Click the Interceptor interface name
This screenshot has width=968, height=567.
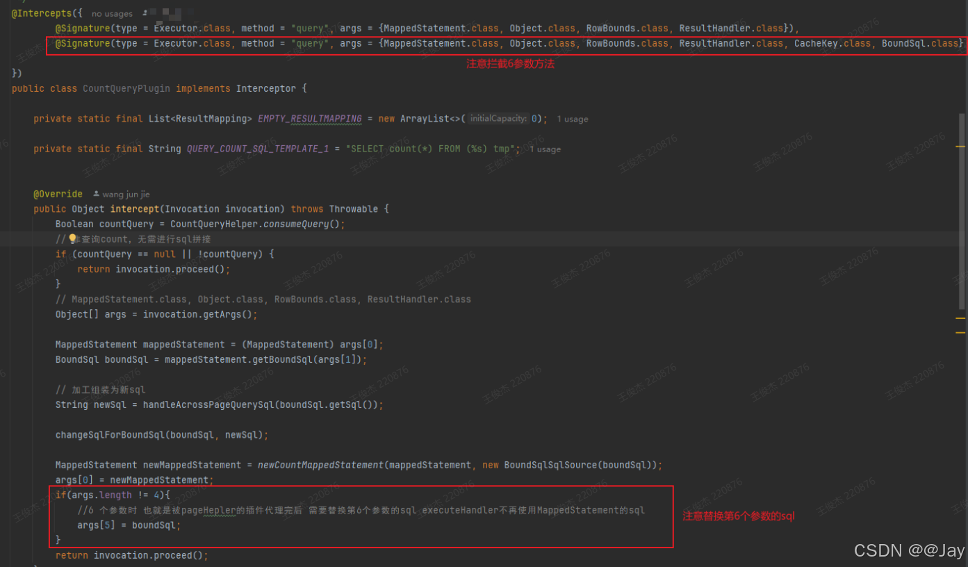[x=266, y=89]
